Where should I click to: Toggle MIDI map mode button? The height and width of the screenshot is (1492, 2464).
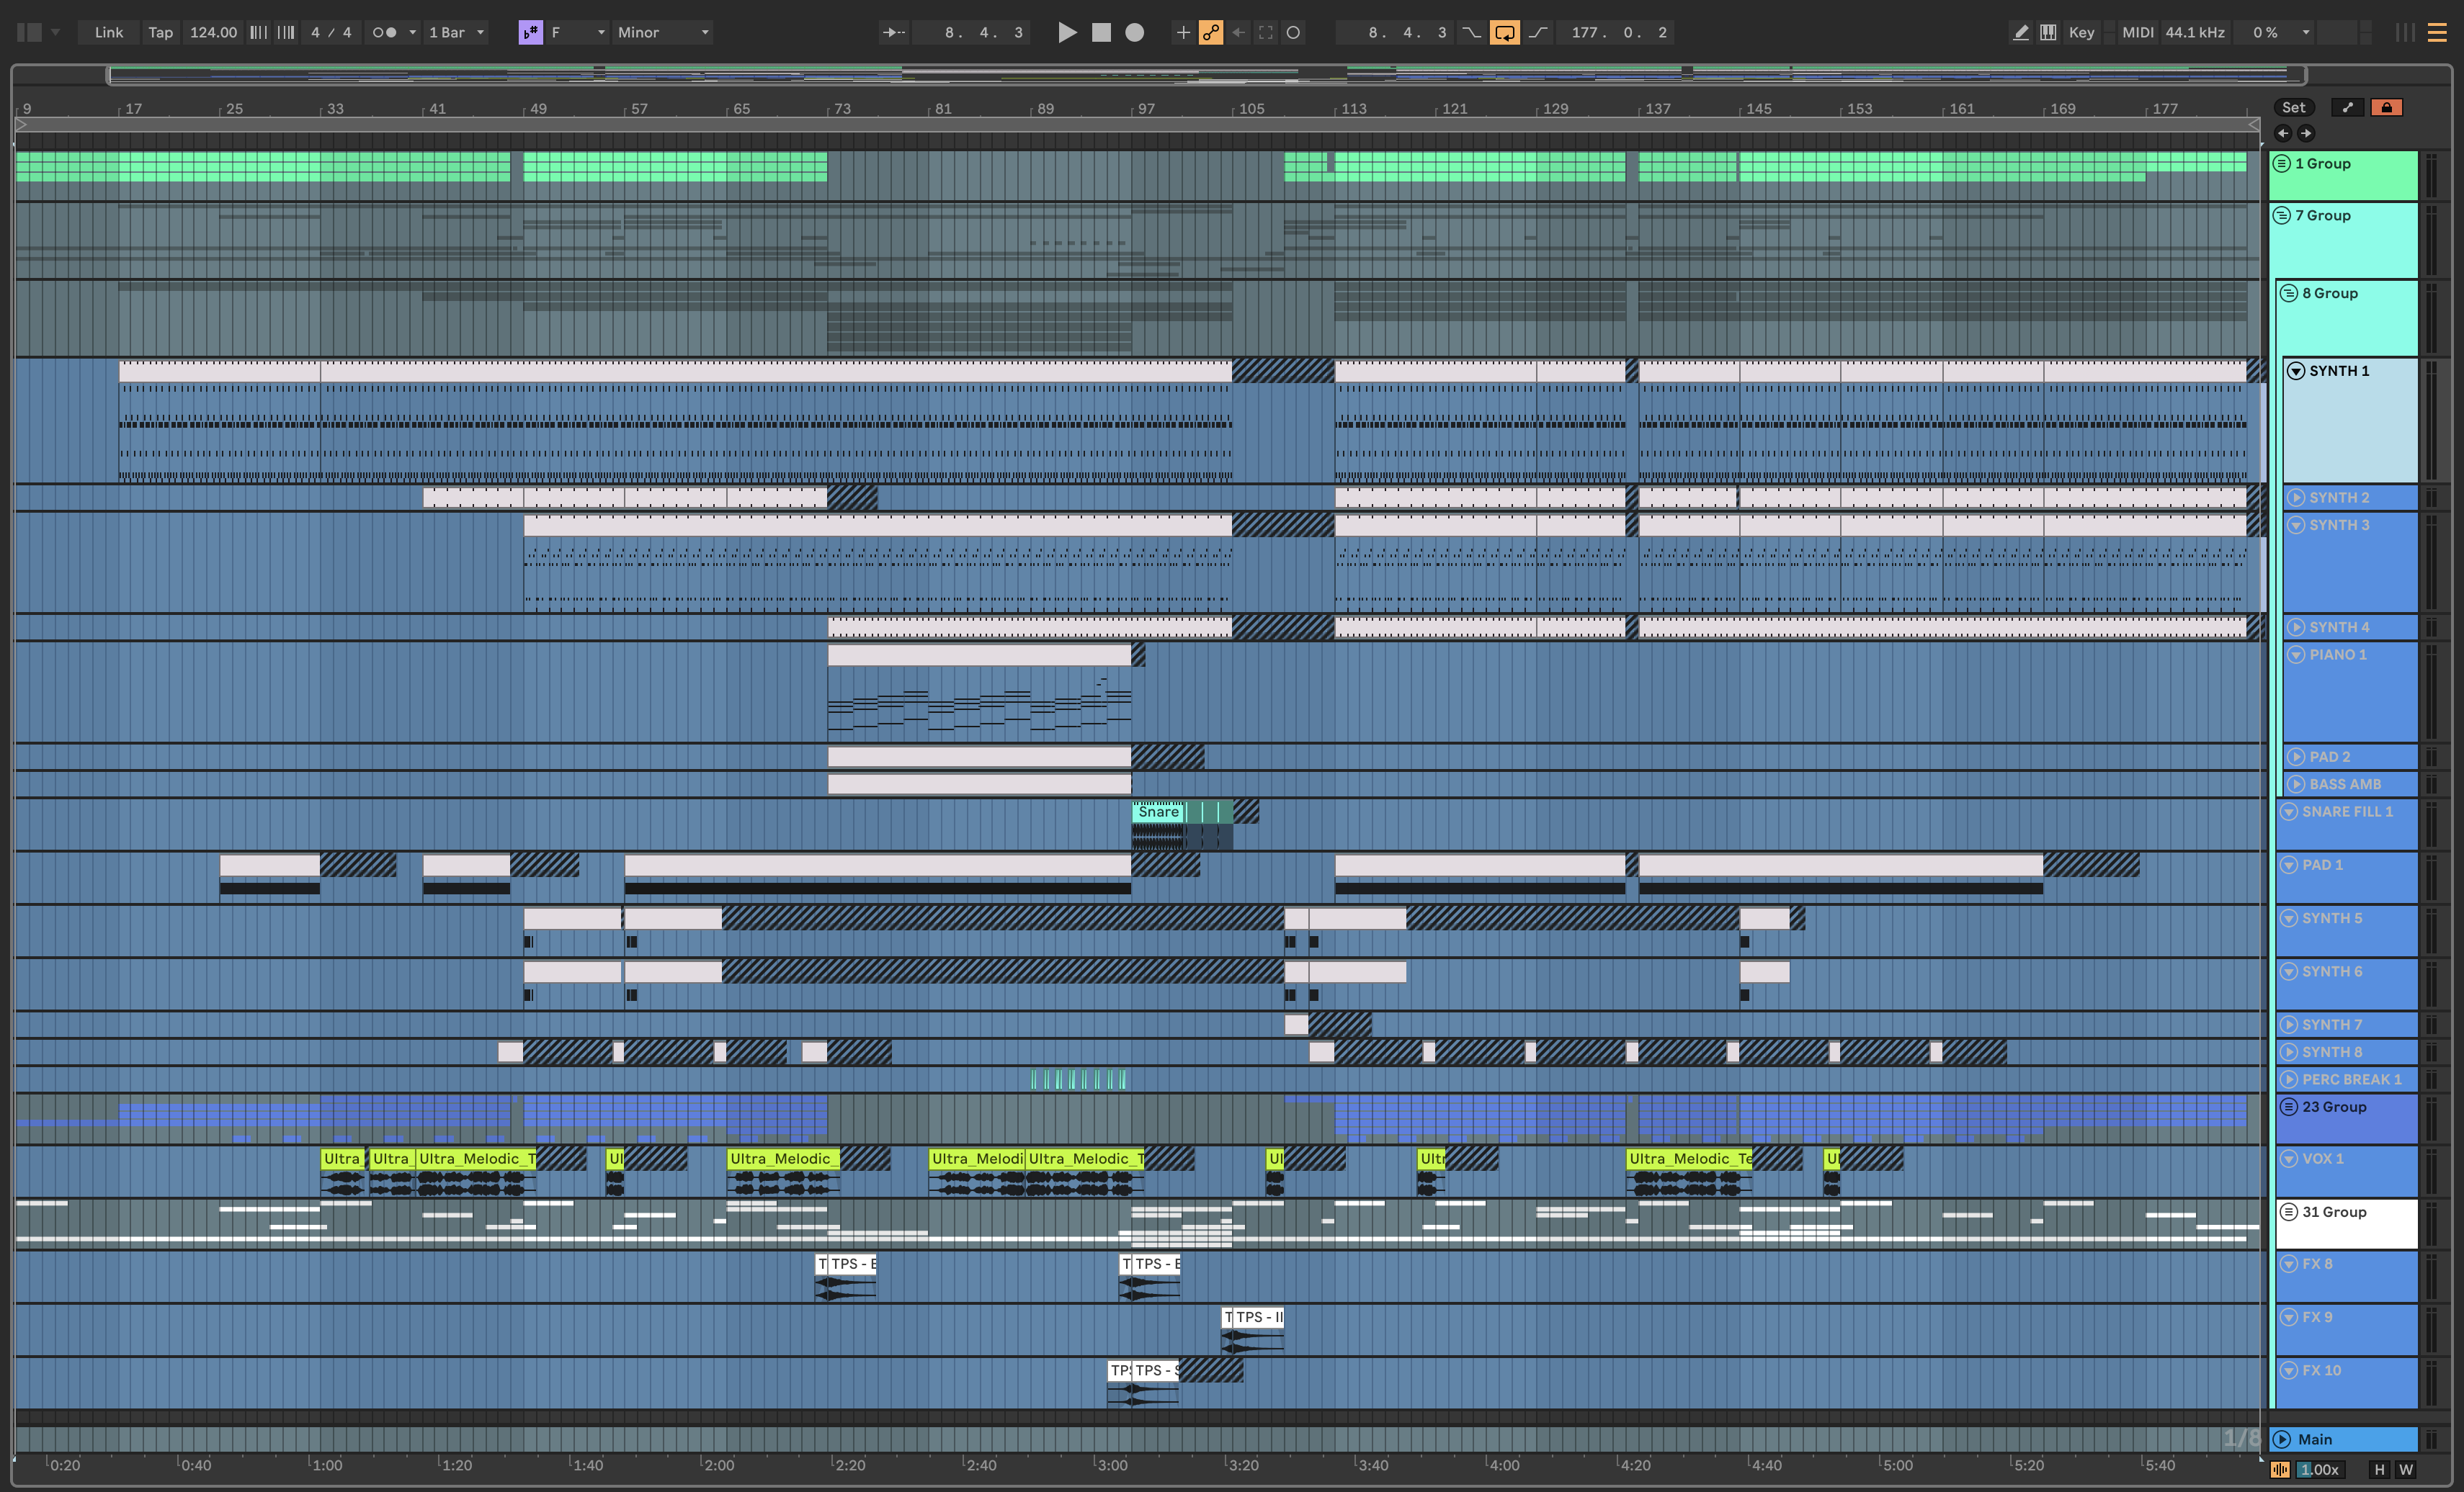[2137, 32]
